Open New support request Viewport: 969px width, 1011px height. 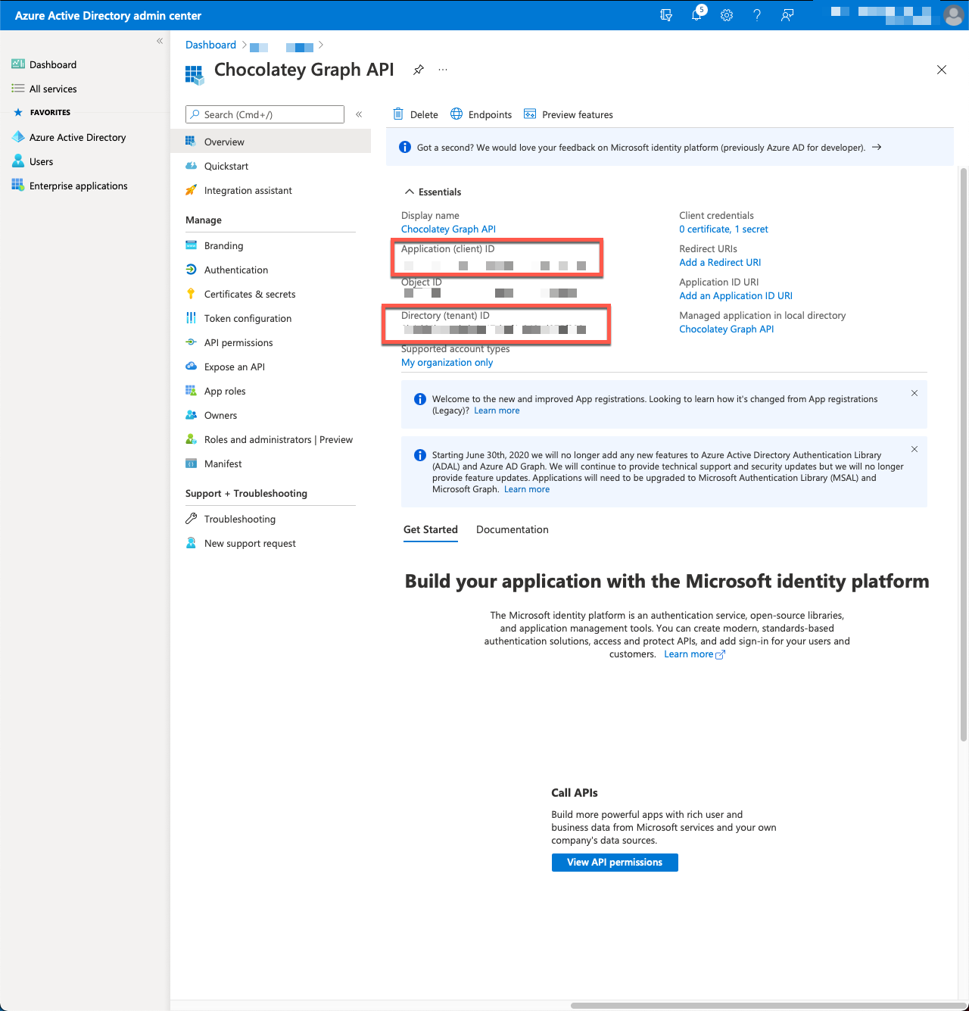coord(271,543)
